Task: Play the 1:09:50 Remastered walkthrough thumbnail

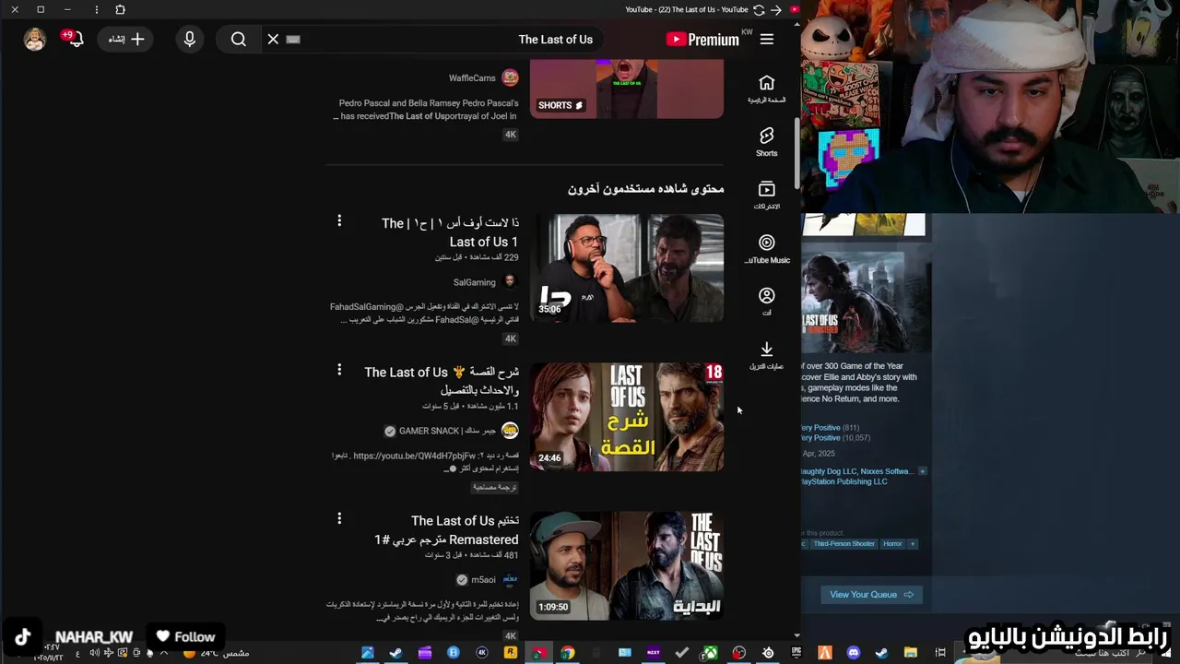Action: coord(627,565)
